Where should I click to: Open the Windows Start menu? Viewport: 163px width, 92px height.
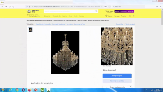[x=3, y=90]
